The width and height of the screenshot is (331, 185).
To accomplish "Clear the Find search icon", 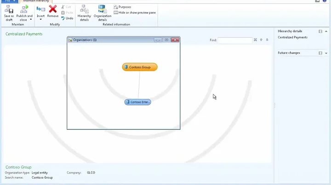I will pos(255,40).
